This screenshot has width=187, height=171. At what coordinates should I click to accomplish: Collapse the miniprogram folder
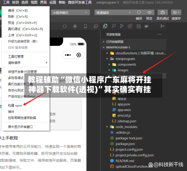tap(107, 59)
